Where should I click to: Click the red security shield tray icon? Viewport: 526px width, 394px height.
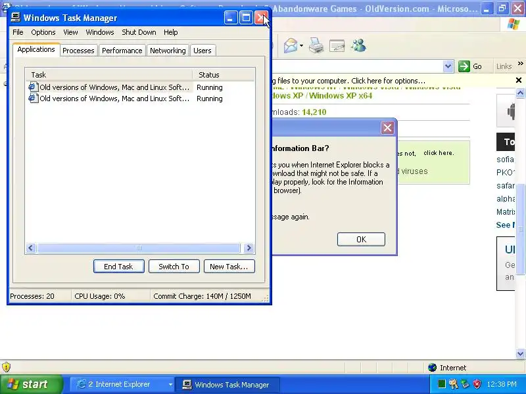click(477, 384)
